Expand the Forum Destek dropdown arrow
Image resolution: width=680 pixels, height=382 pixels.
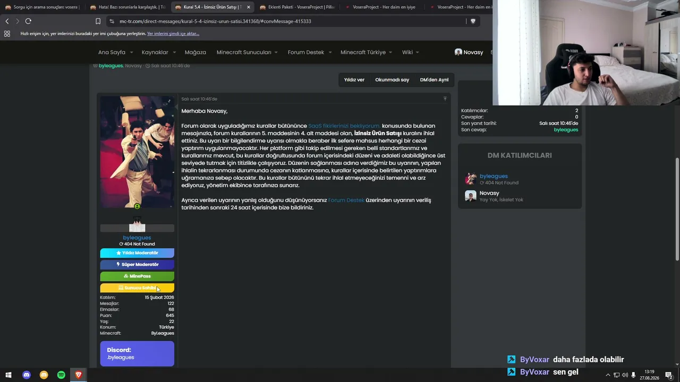330,53
